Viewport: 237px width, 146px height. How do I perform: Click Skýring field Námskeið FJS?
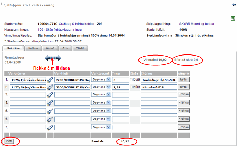159,87
